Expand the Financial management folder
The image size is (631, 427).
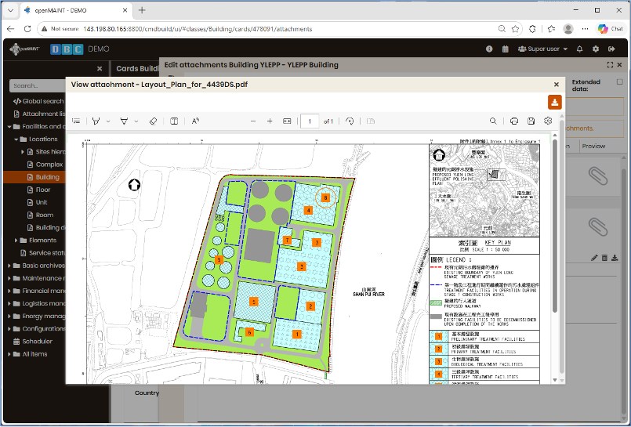pos(9,291)
